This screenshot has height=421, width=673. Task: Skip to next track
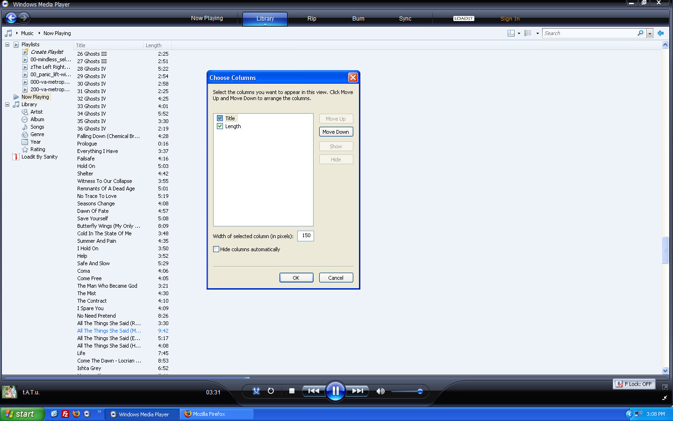tap(358, 391)
